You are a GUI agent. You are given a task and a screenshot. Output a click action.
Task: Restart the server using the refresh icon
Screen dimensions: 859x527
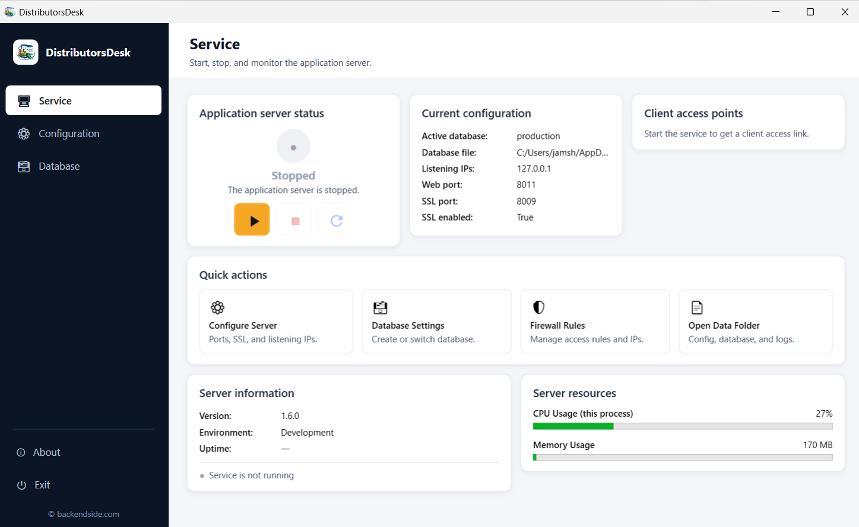[x=337, y=221]
